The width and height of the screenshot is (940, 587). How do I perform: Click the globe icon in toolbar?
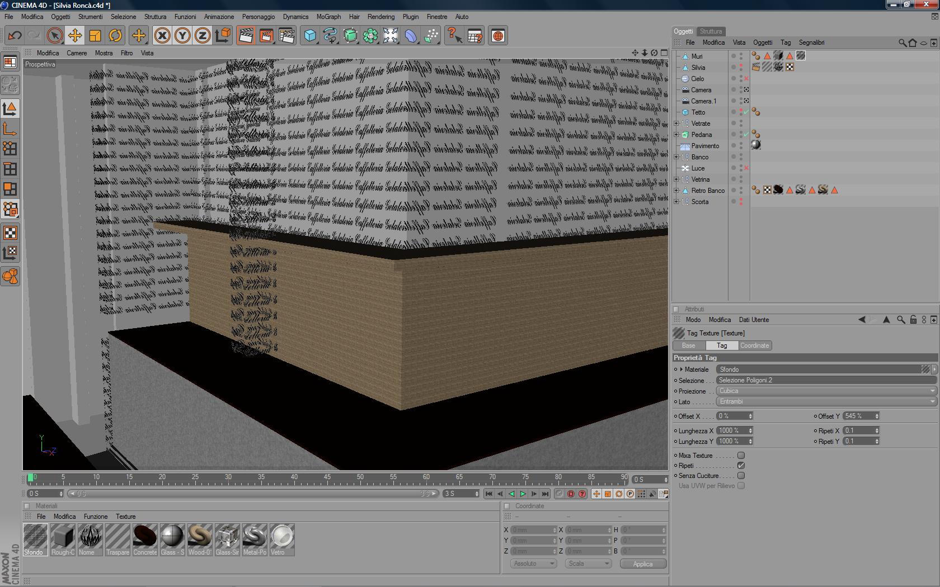pos(497,36)
